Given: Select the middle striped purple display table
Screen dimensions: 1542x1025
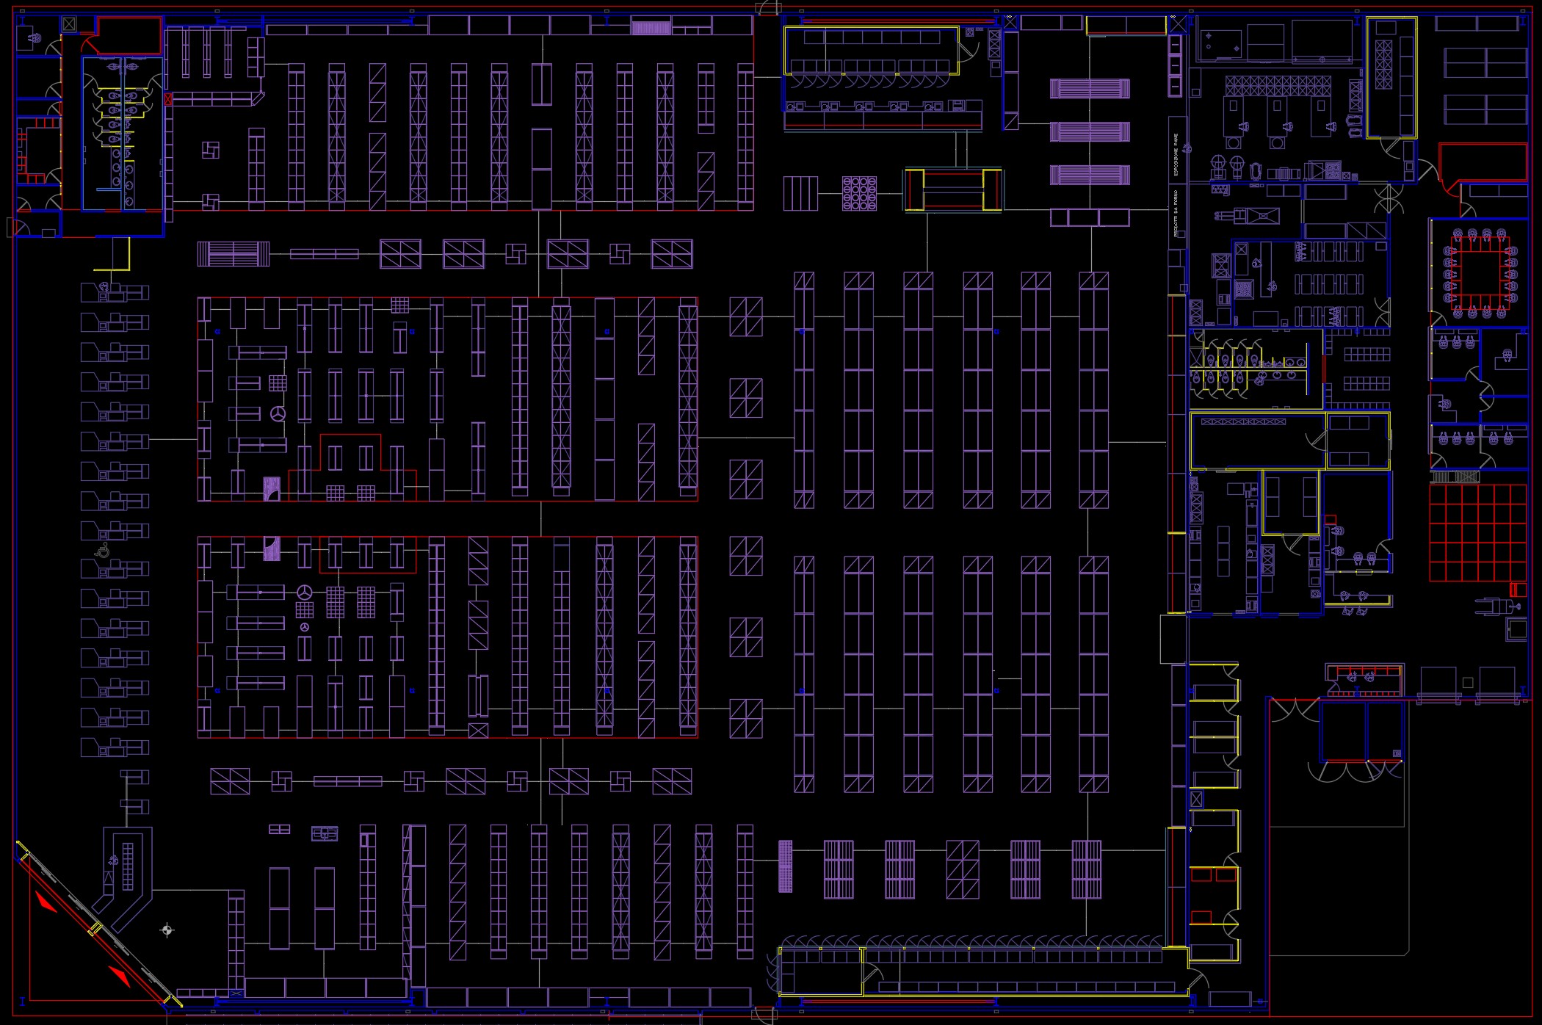Looking at the screenshot, I should (x=1090, y=132).
